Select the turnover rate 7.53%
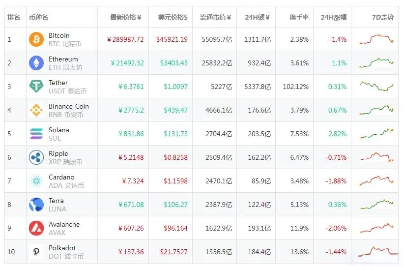Viewport: 404px width, 266px height. 299,134
